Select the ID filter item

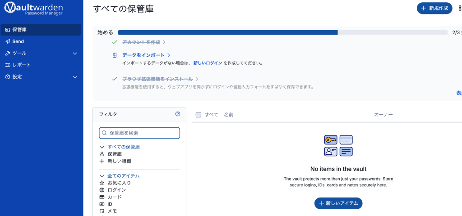[x=110, y=204]
